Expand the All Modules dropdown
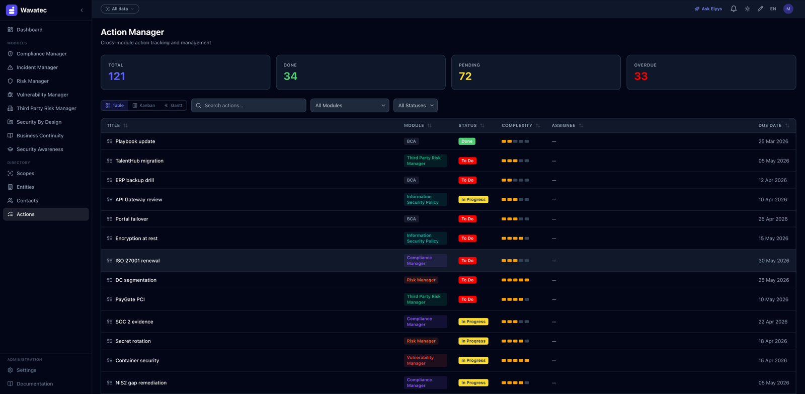805x394 pixels. 350,105
